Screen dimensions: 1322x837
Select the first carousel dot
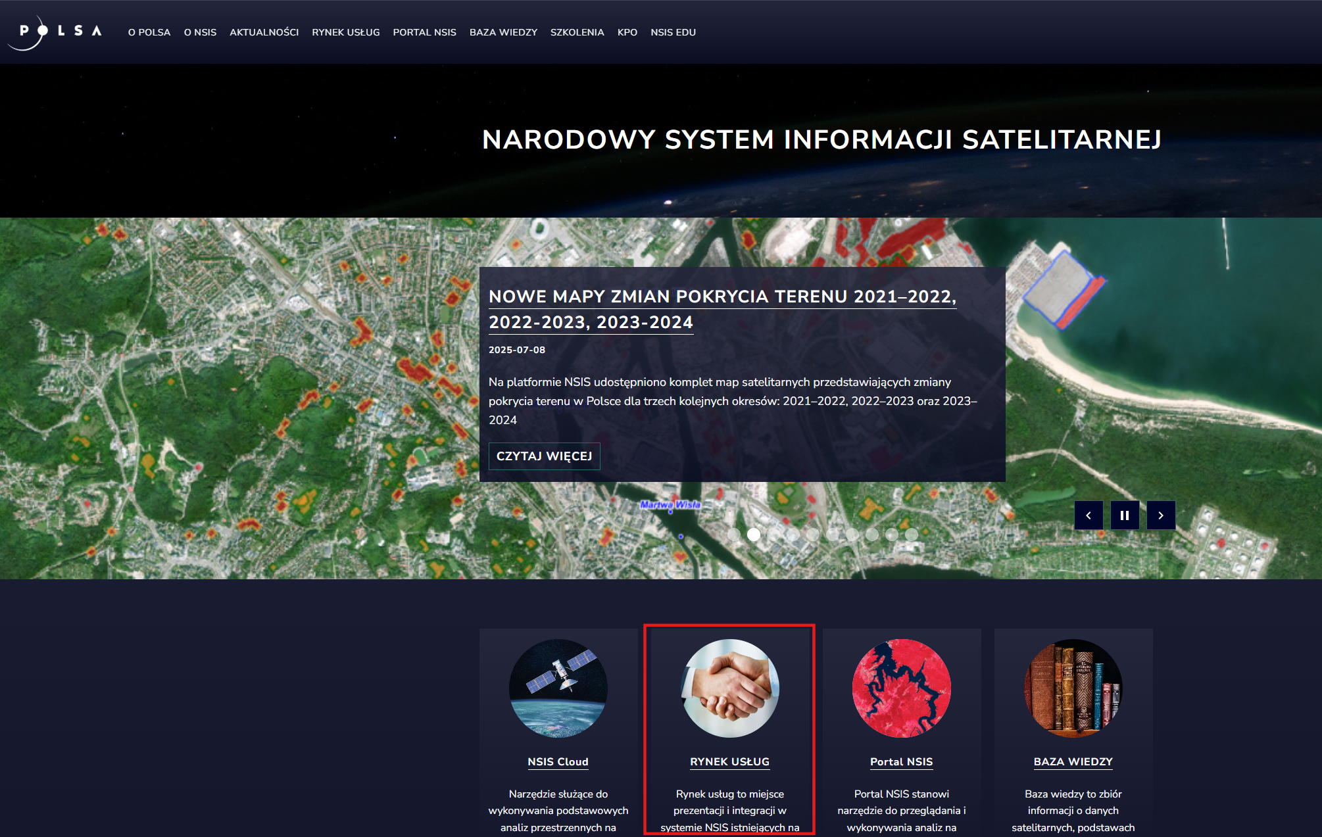734,535
